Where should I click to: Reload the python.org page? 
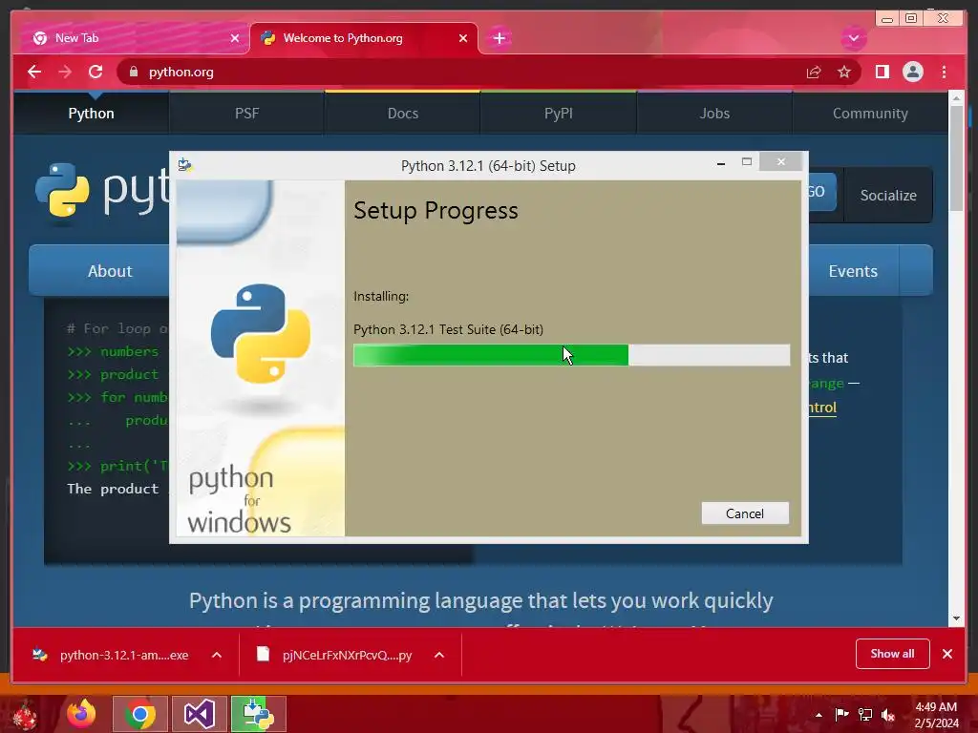96,72
